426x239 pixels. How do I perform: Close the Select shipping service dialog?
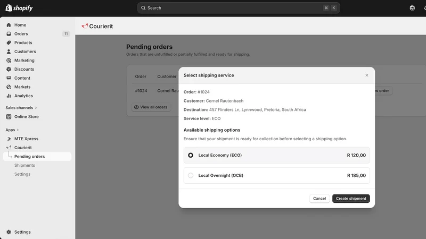366,75
